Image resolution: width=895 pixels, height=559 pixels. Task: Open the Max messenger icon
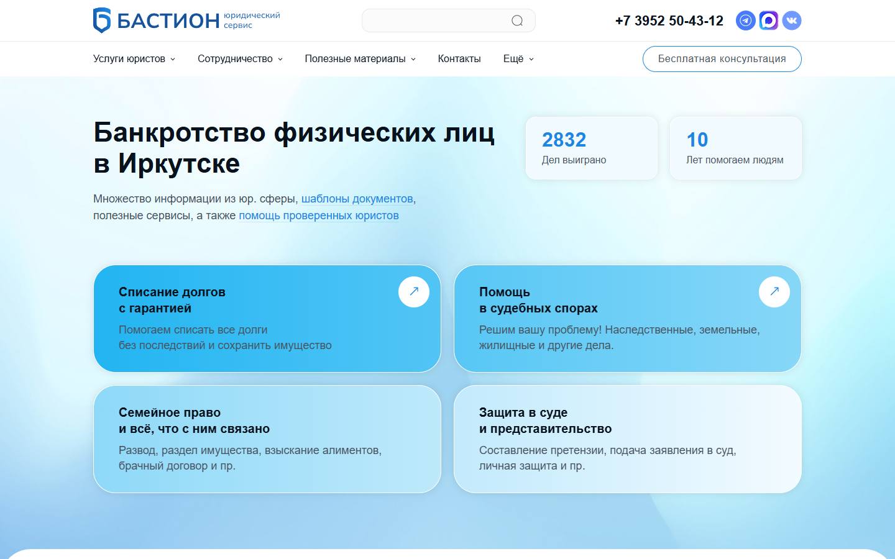tap(769, 20)
